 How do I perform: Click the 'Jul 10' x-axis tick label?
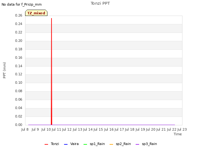coord(46,129)
